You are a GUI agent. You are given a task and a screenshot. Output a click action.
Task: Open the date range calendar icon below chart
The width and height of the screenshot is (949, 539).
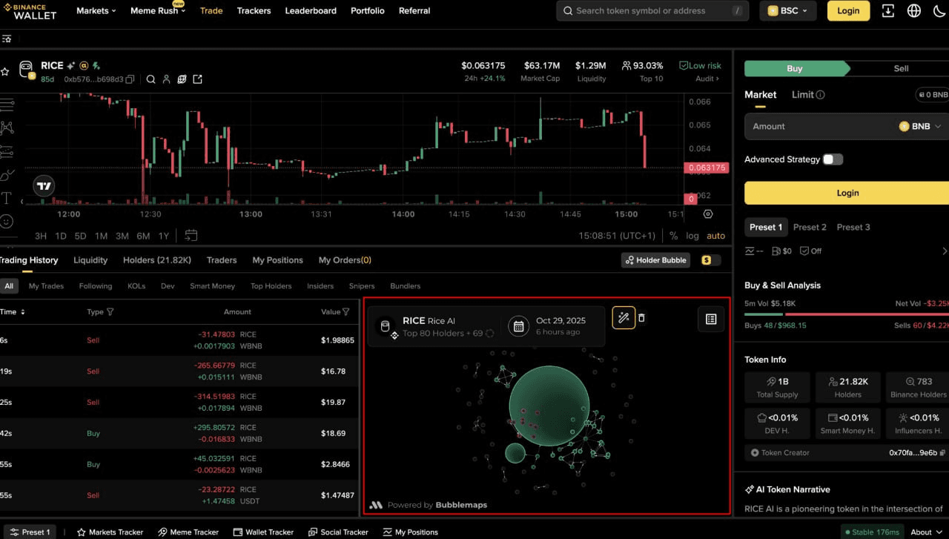[x=191, y=236]
